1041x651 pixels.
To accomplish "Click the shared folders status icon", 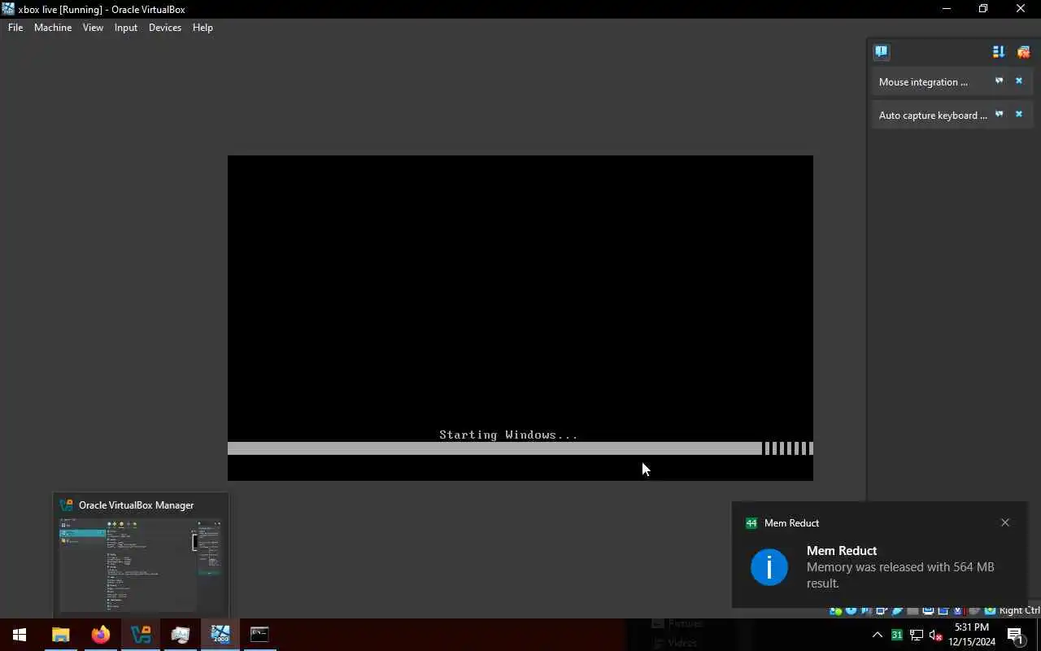I will tap(913, 611).
